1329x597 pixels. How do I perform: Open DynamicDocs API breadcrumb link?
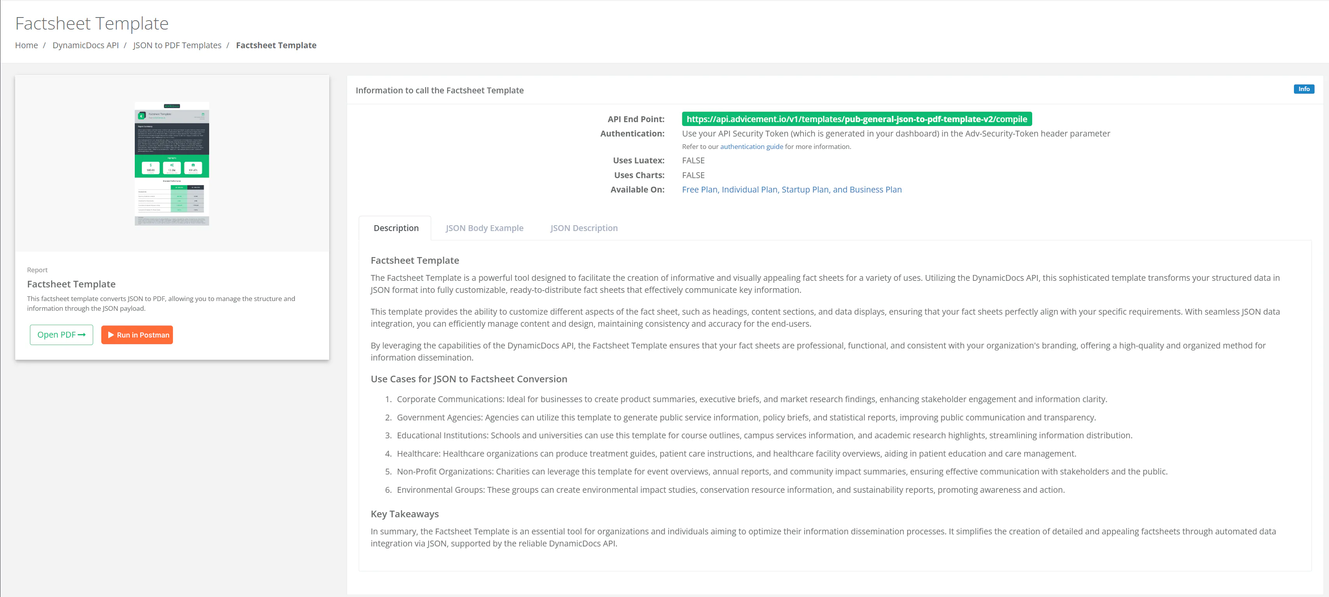point(86,46)
